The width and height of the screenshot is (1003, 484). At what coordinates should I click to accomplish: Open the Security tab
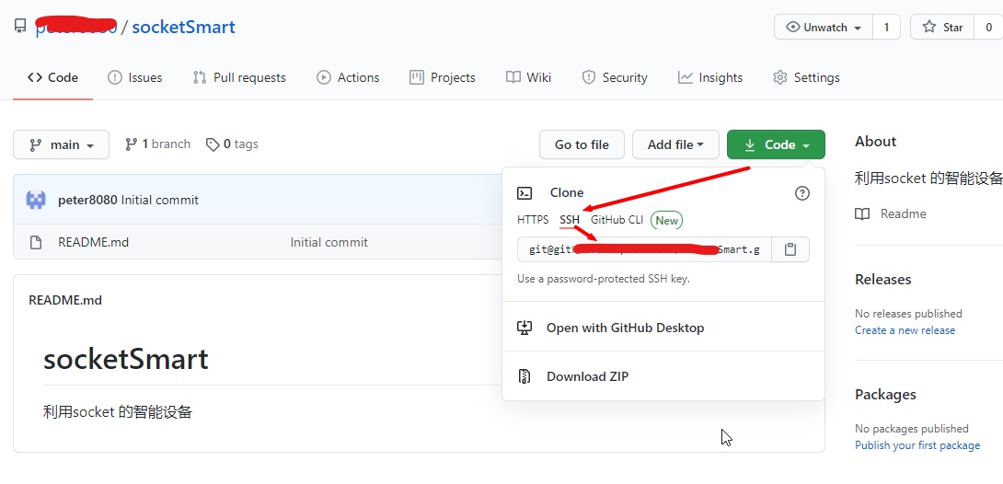click(x=615, y=77)
